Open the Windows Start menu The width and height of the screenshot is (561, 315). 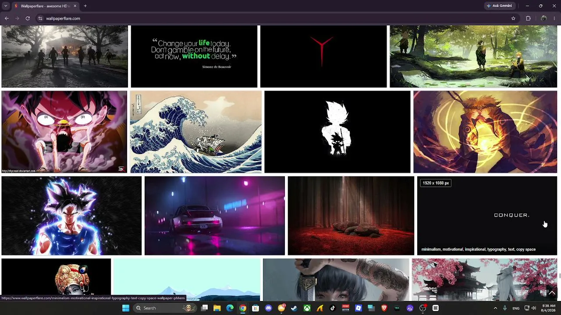(x=126, y=308)
